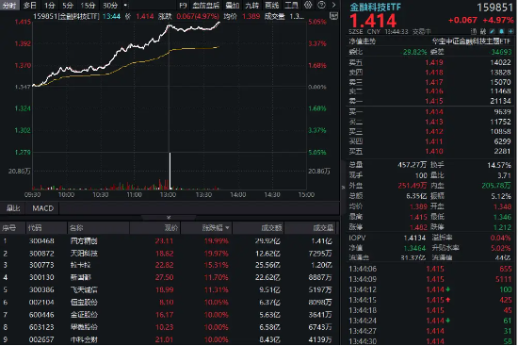Switch to the 分时 tab

click(x=9, y=6)
